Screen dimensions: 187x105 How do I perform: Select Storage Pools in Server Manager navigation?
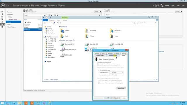[13, 20]
